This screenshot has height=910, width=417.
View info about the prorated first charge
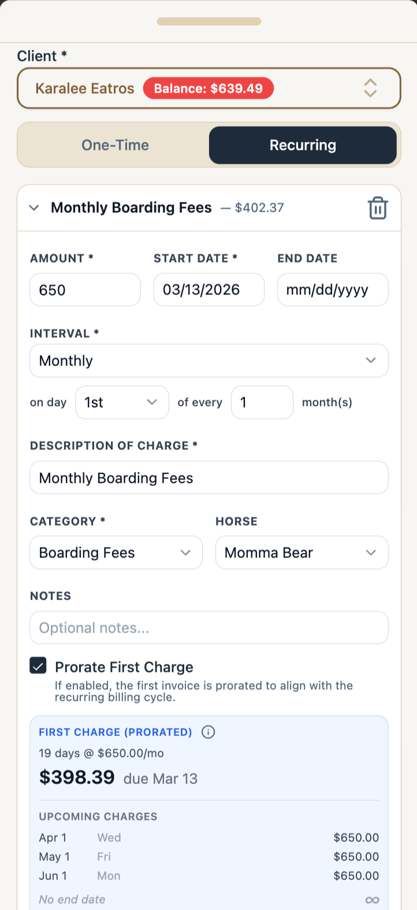click(207, 732)
